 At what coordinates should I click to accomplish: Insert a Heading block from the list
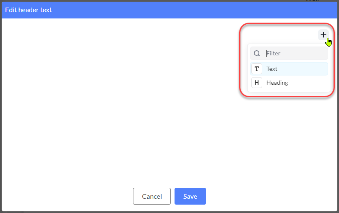(289, 83)
